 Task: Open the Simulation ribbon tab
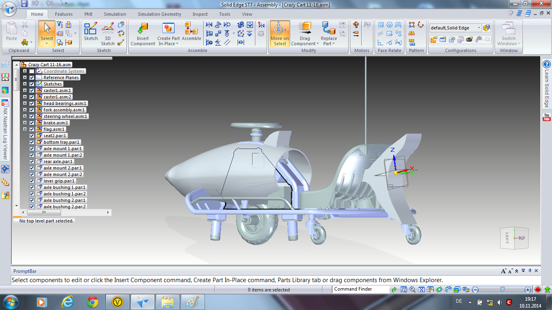115,14
